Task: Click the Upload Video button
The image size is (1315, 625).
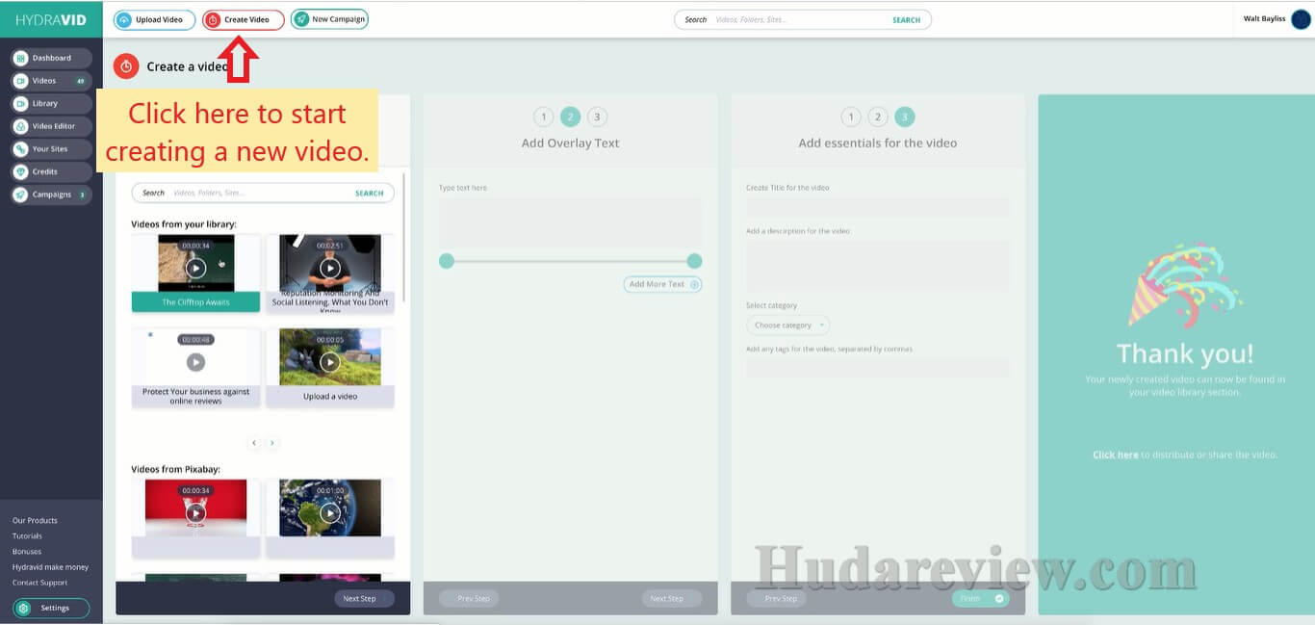Action: coord(154,19)
